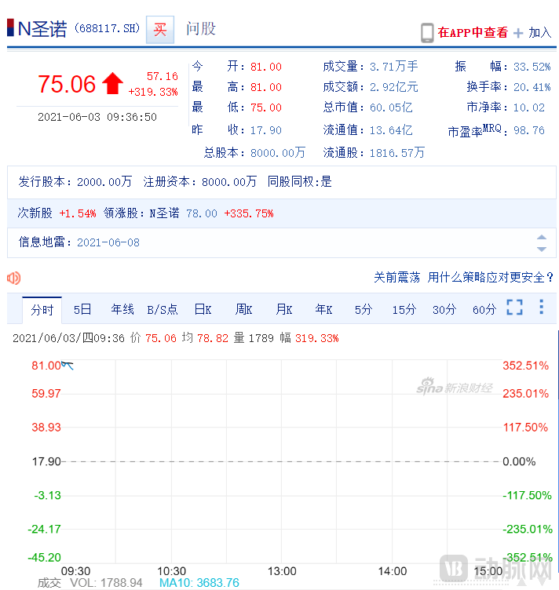Open 在APP中查看 link
This screenshot has width=559, height=590.
click(x=473, y=32)
